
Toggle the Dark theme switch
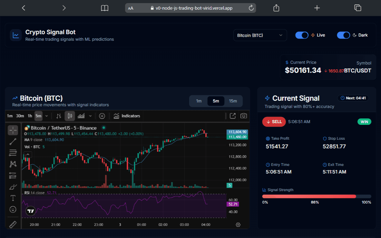pyautogui.click(x=343, y=35)
